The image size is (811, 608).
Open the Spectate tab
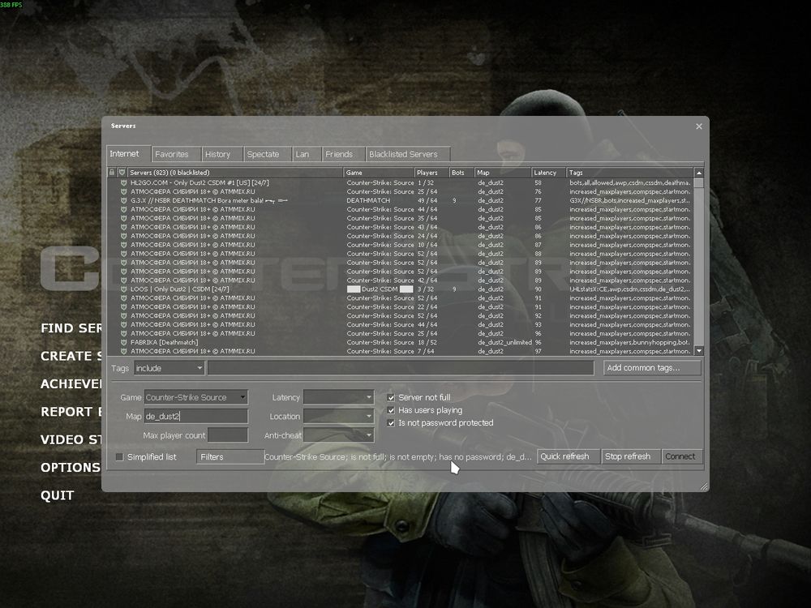(268, 154)
